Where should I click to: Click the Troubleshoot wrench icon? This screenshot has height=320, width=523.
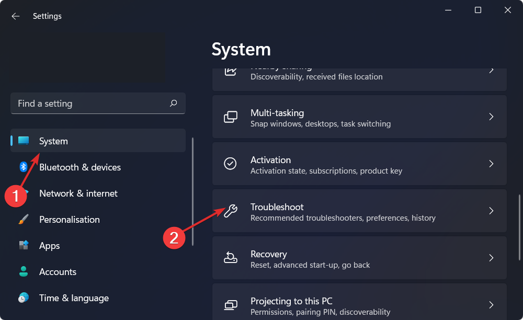point(230,211)
